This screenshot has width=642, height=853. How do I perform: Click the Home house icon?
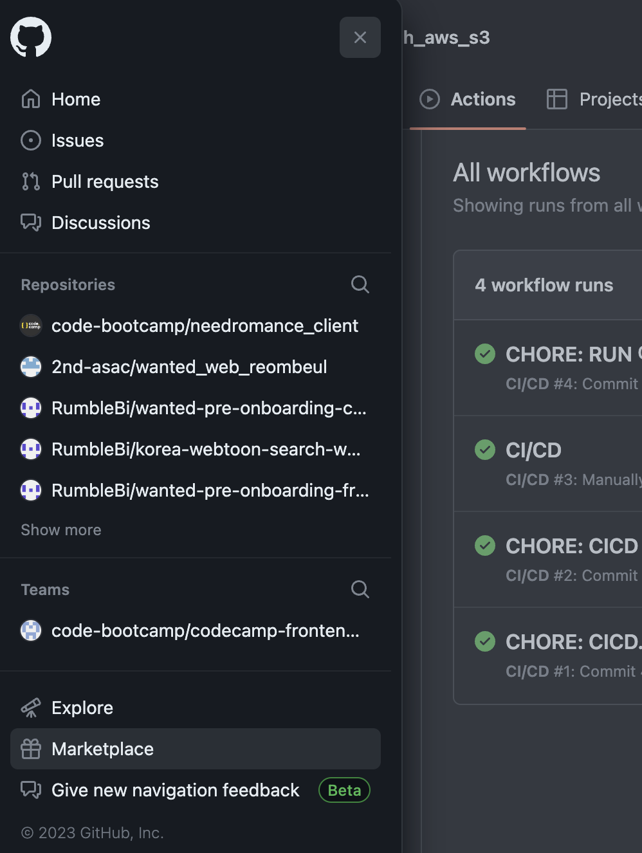click(31, 99)
